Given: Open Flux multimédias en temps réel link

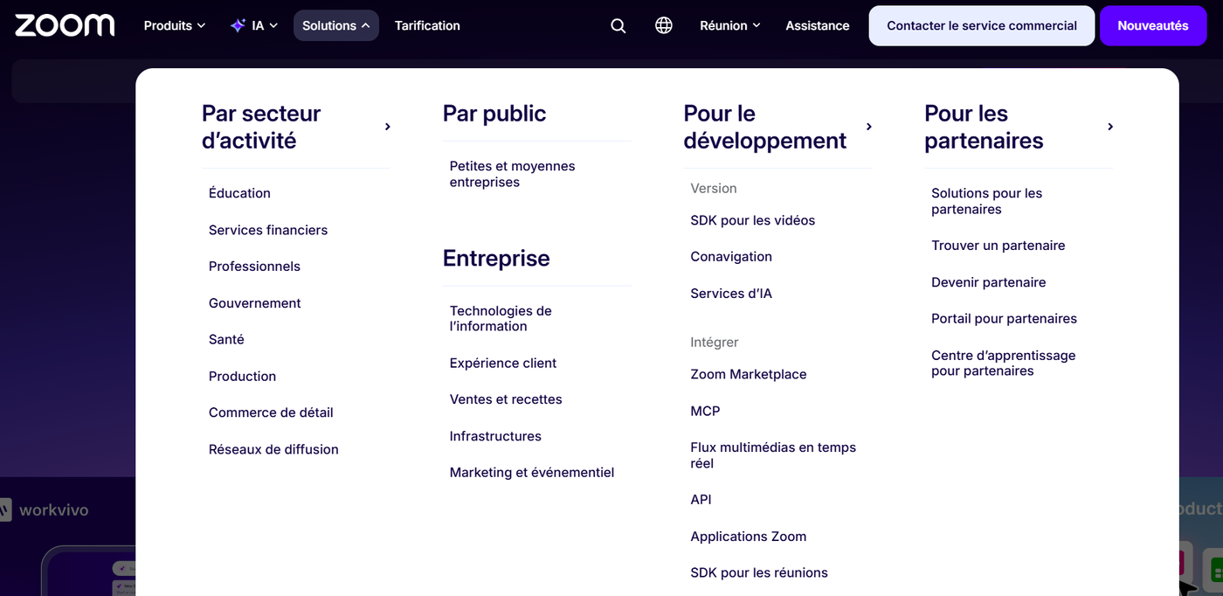Looking at the screenshot, I should (773, 455).
